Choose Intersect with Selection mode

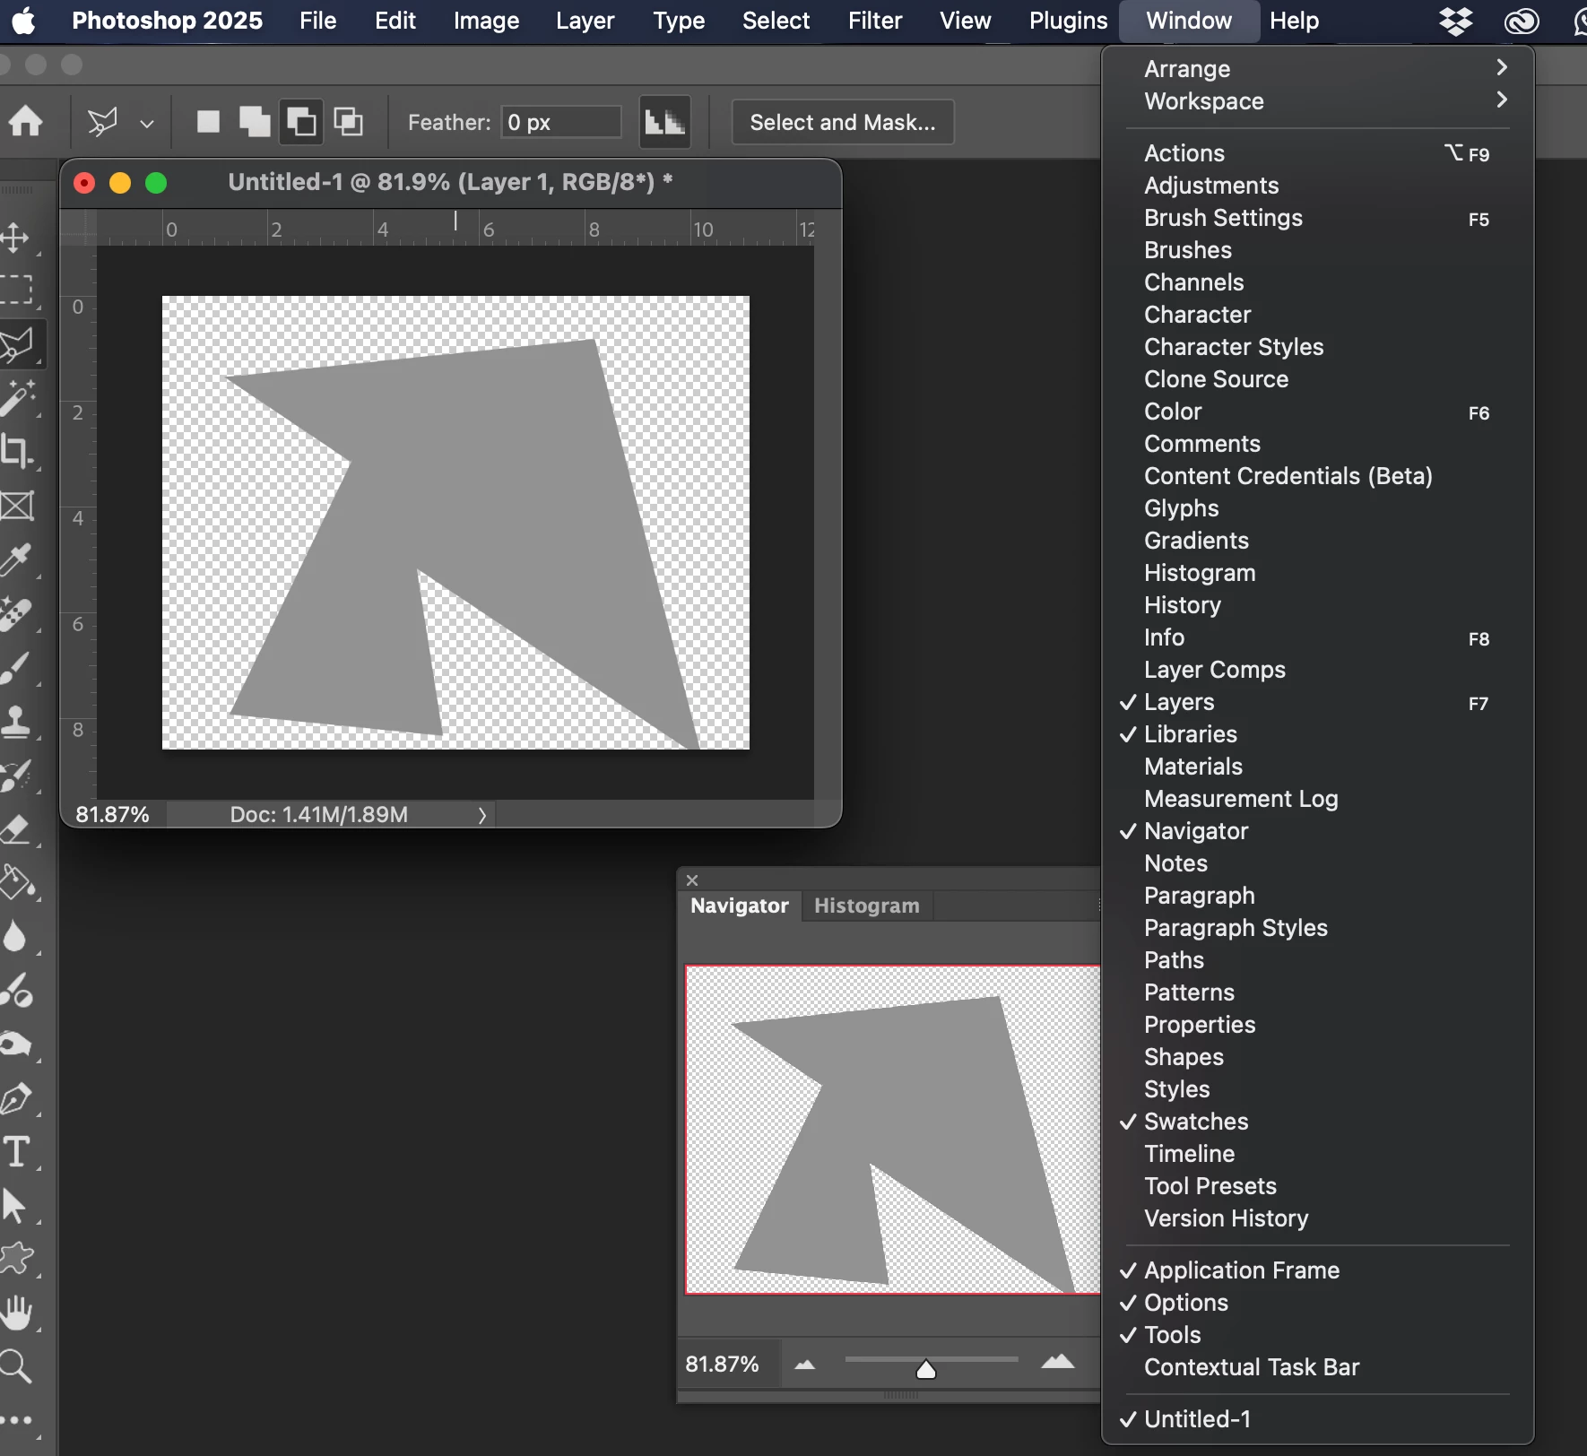(x=348, y=121)
